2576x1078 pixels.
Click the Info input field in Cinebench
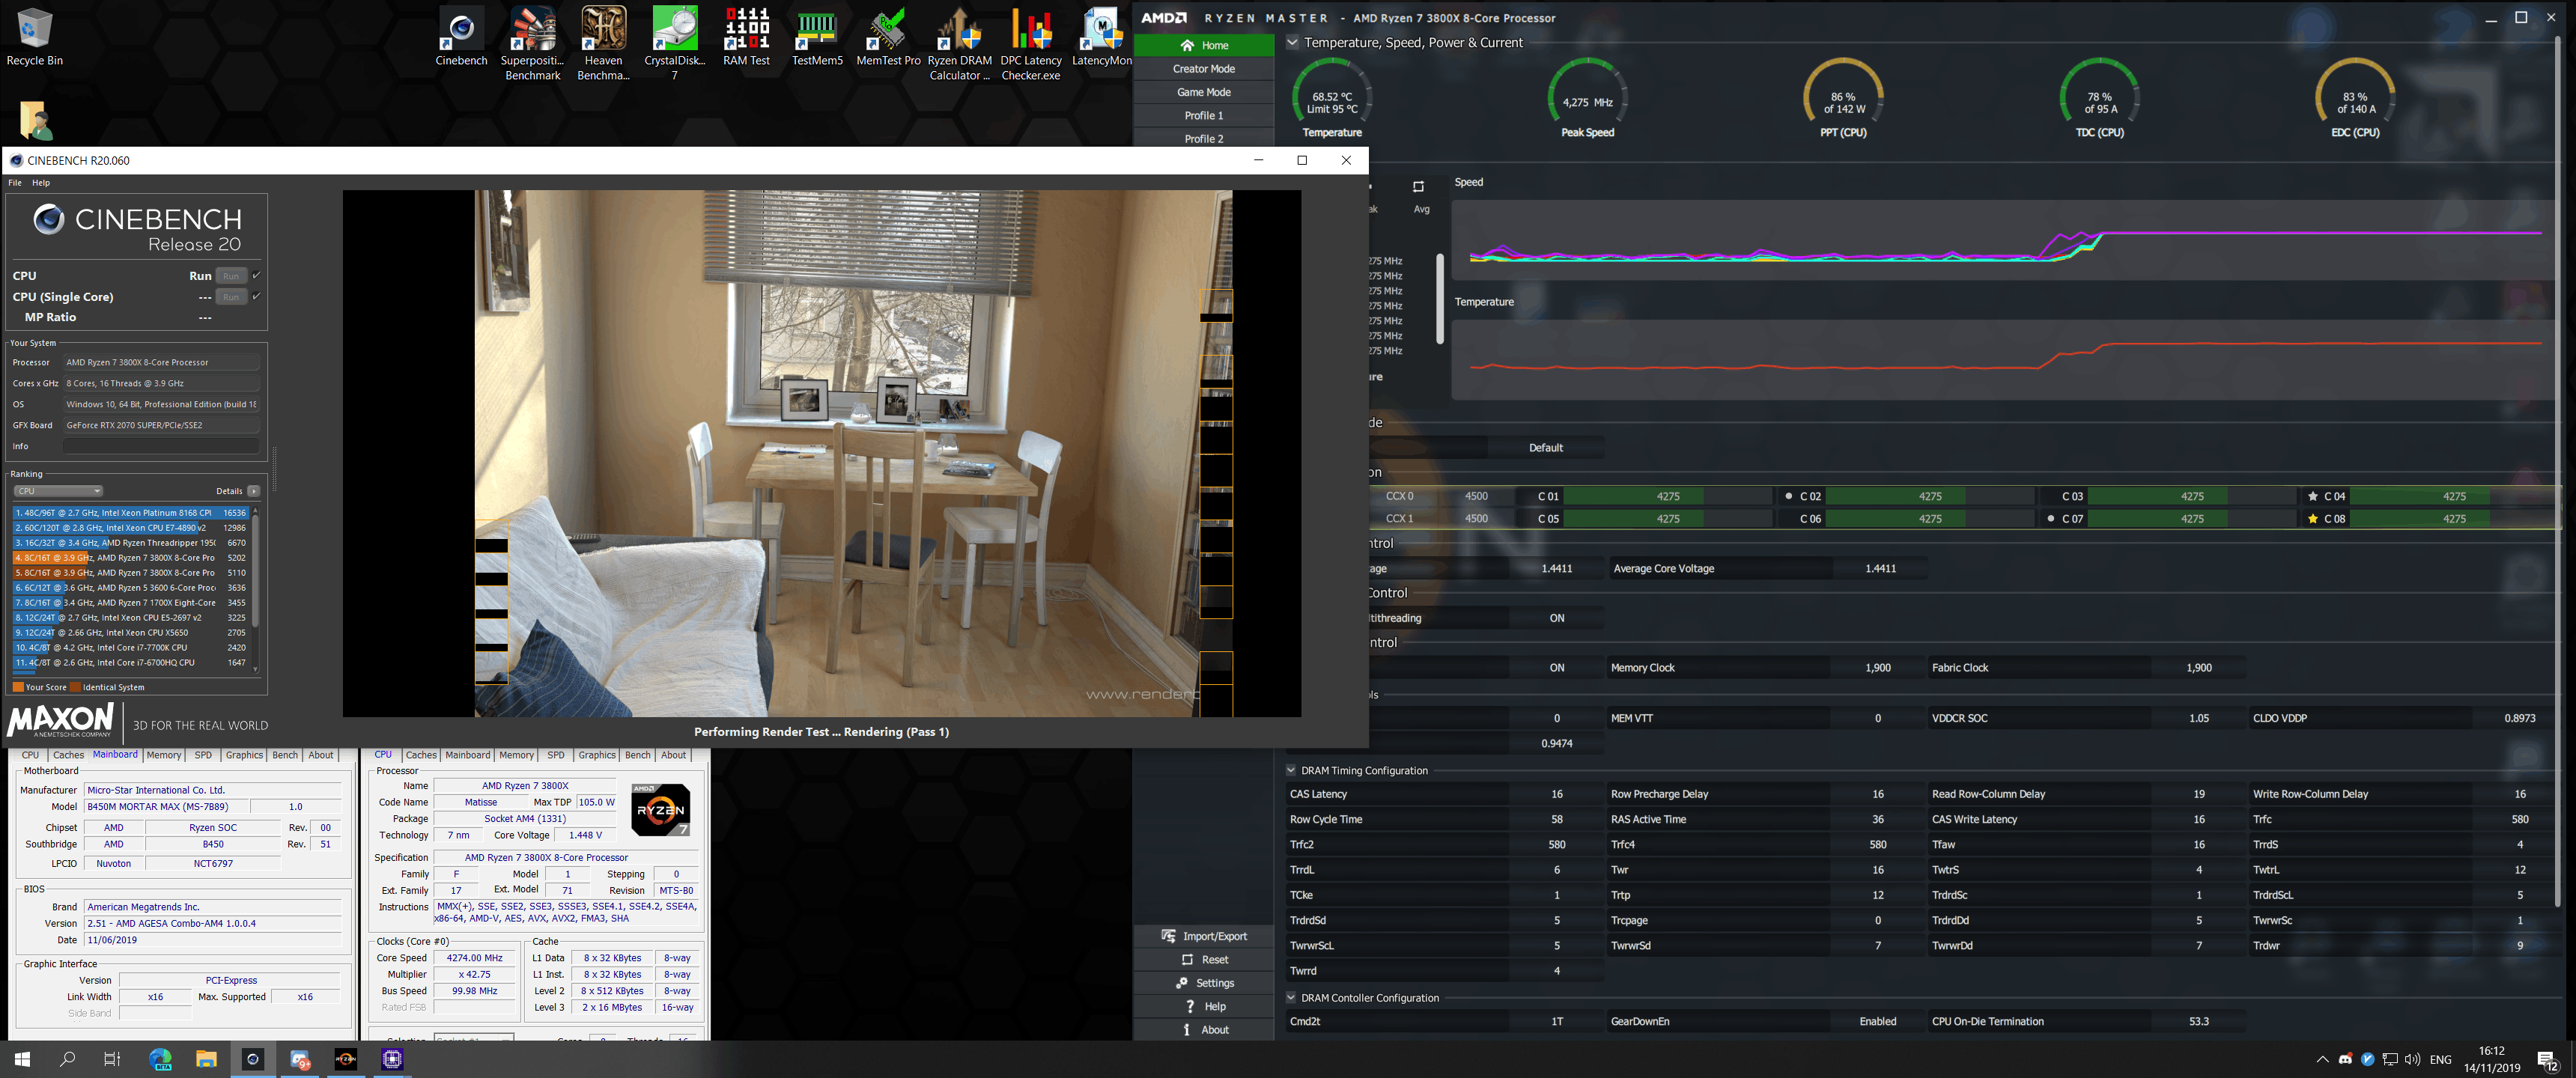[x=161, y=446]
